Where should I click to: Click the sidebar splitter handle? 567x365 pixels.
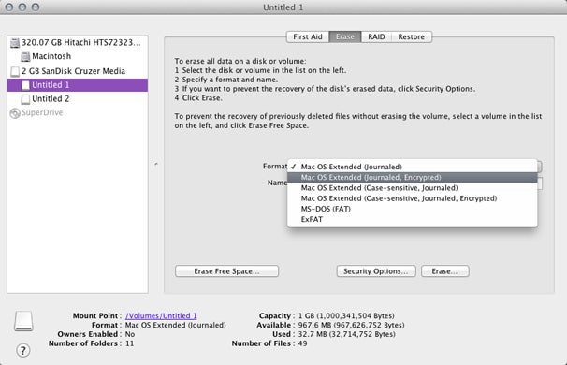click(x=156, y=164)
